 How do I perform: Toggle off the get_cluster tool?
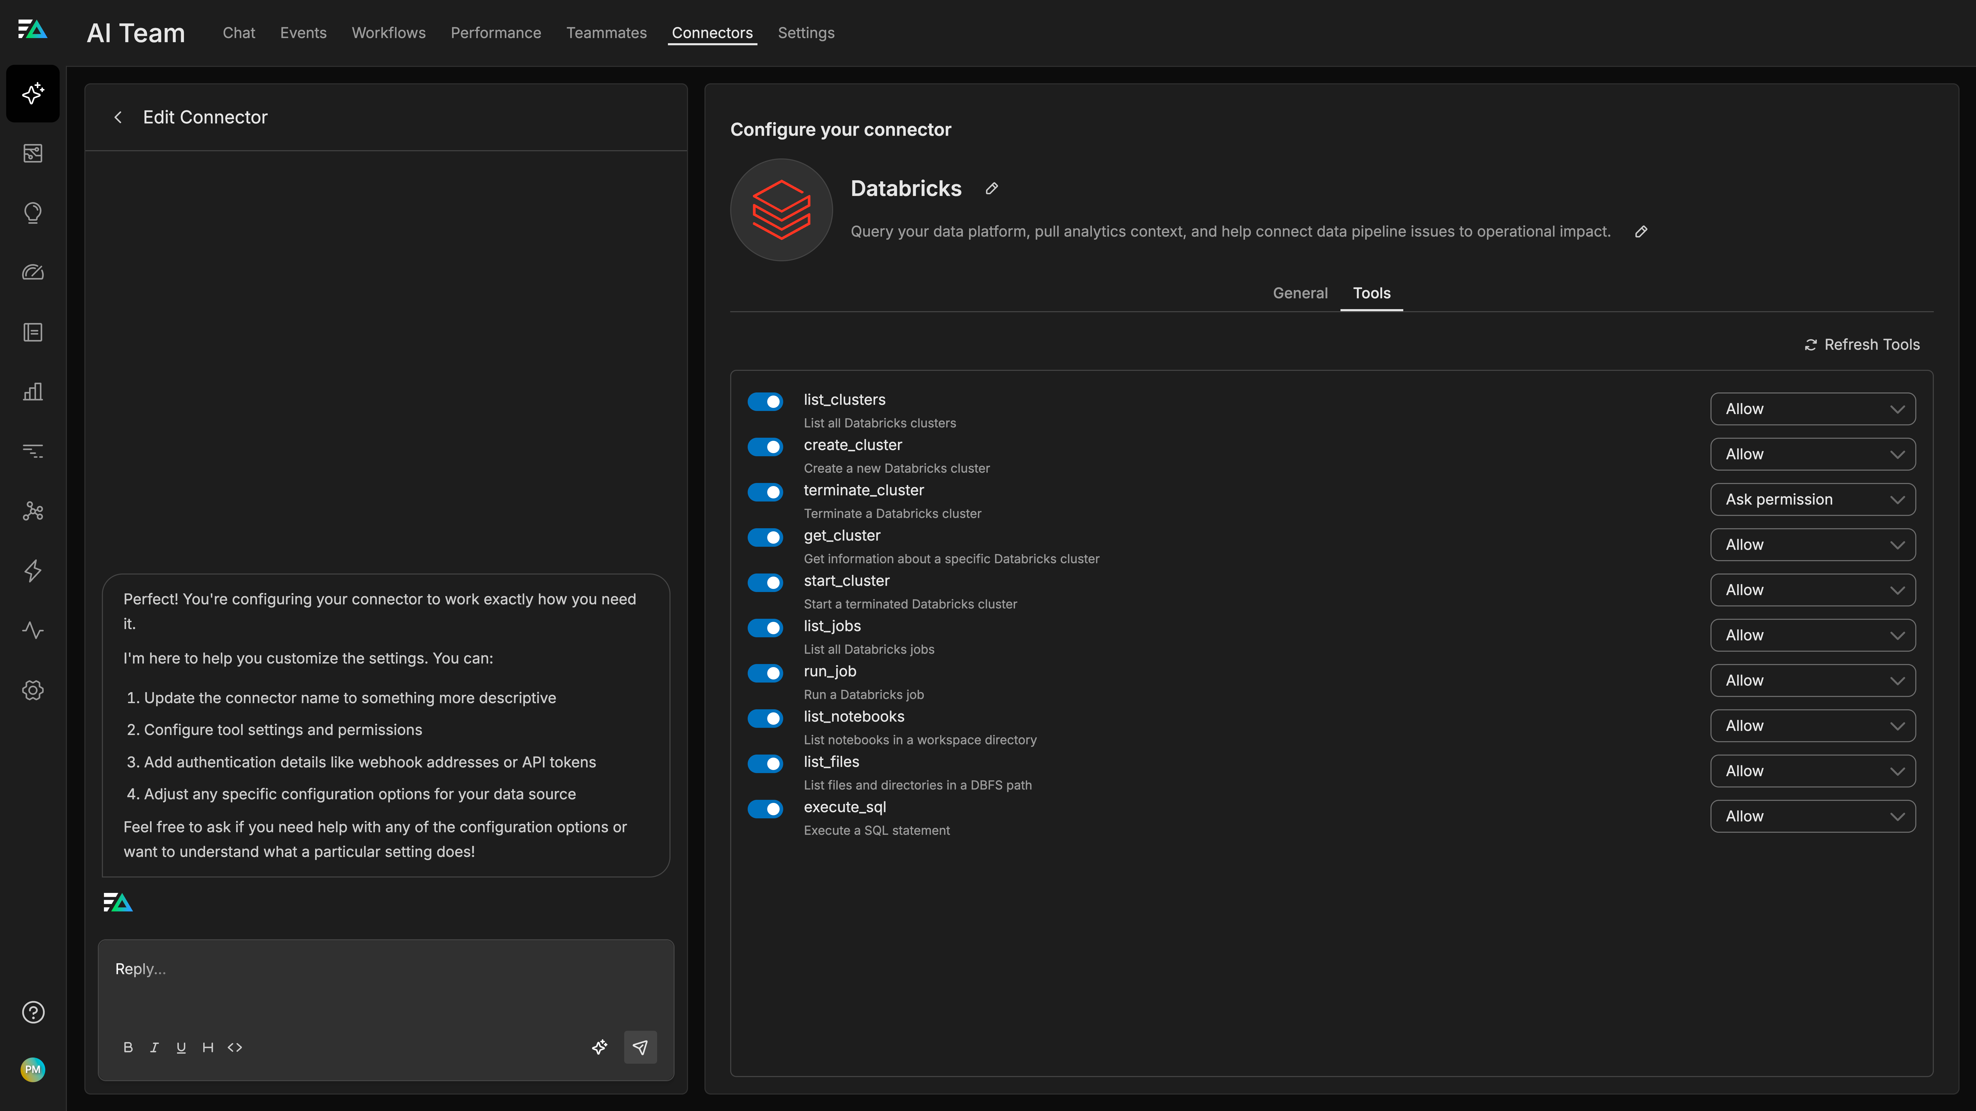(765, 537)
